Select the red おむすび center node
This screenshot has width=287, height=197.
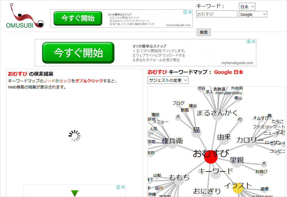[211, 157]
